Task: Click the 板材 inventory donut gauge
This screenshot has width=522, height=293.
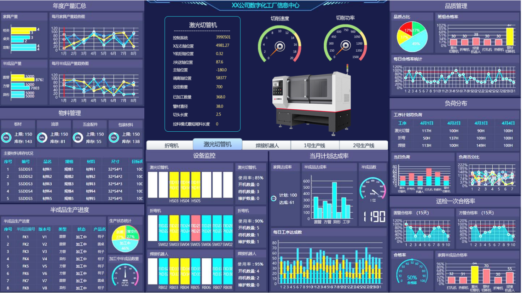Action: [x=6, y=137]
